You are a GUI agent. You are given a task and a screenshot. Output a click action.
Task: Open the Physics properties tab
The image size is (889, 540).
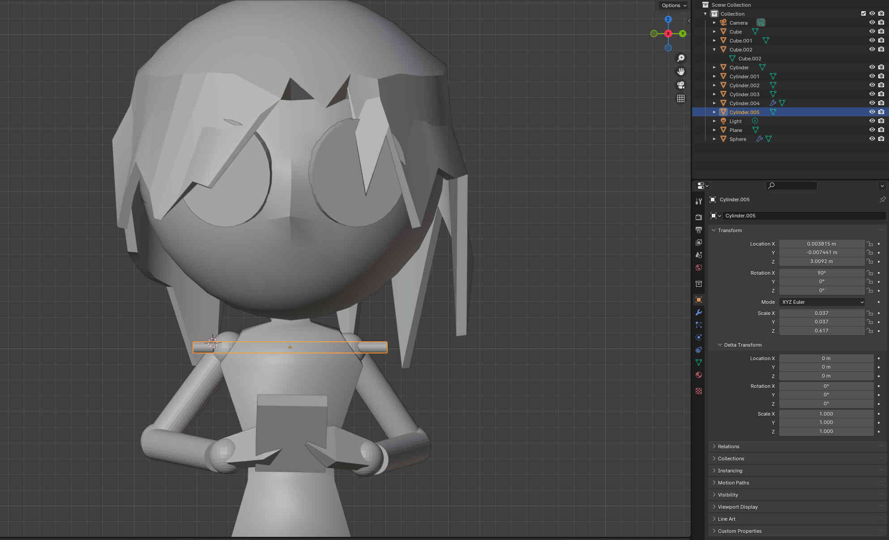pos(699,337)
